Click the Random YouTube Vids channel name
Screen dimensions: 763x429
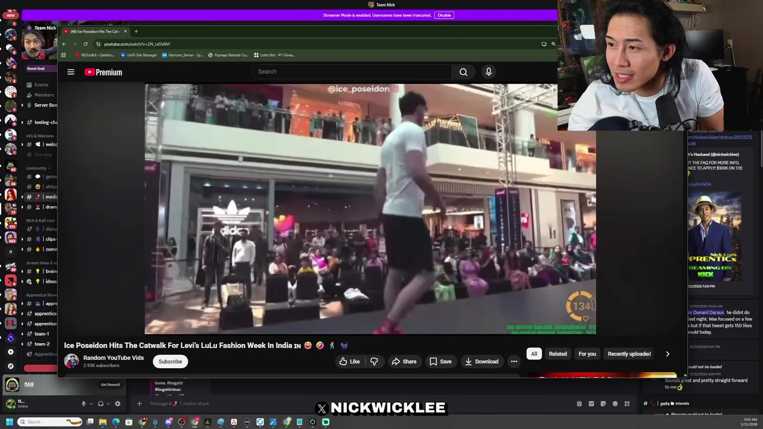(113, 357)
